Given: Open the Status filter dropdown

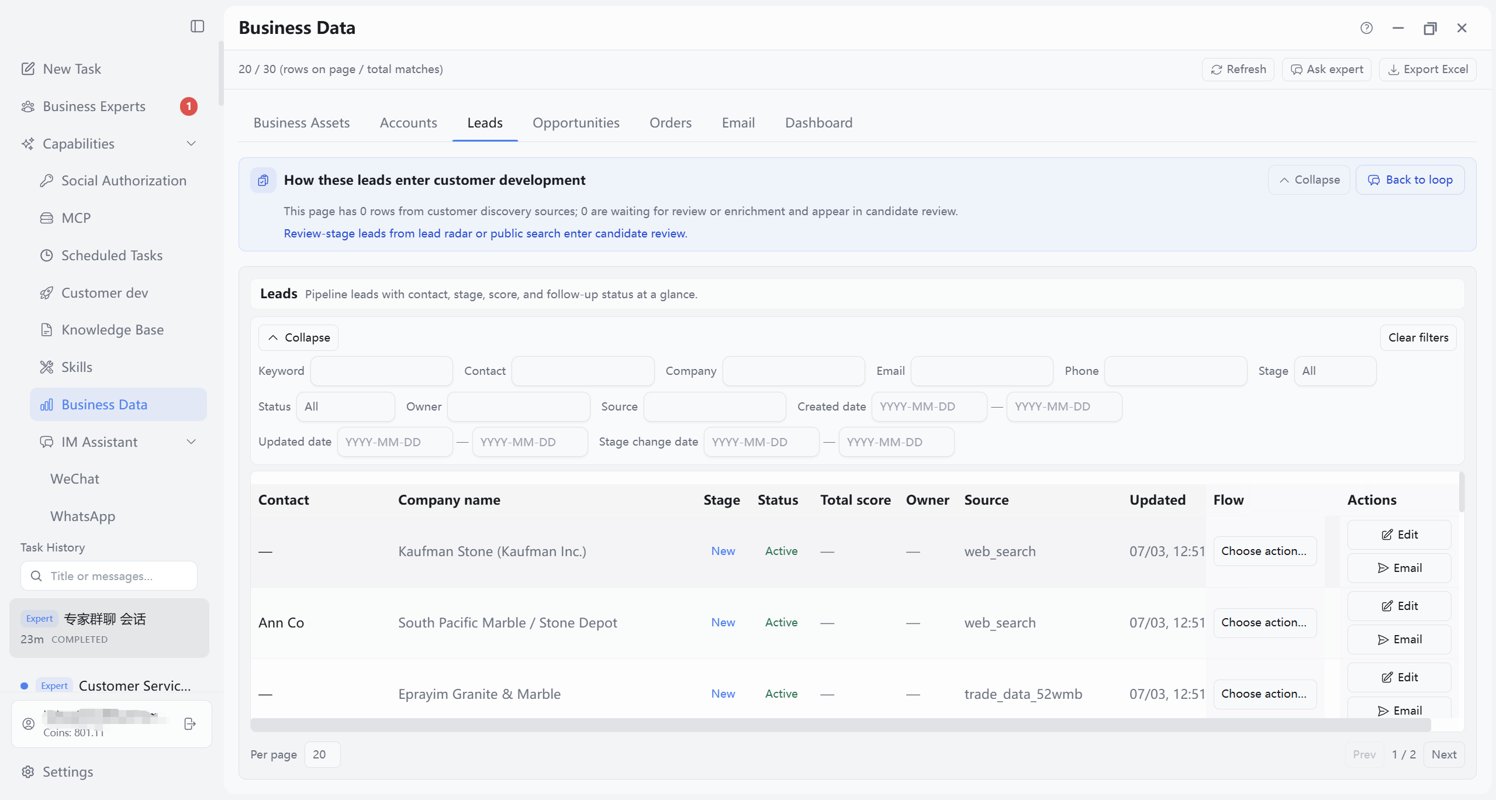Looking at the screenshot, I should pos(346,407).
